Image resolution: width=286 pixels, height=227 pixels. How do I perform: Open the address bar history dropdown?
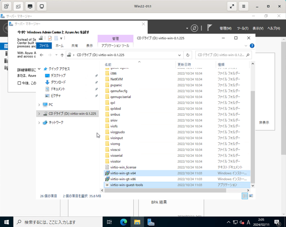(x=180, y=55)
